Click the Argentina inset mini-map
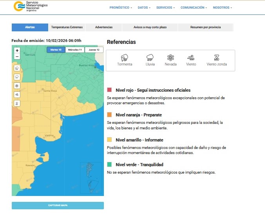Image resolution: width=265 pixels, height=214 pixels. click(x=91, y=178)
